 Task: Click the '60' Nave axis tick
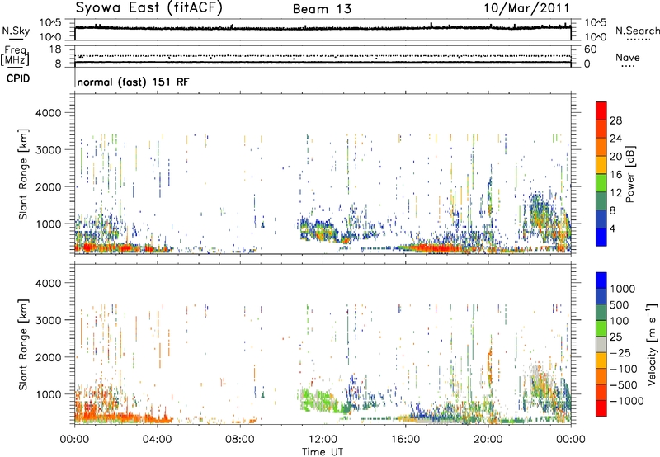tap(590, 49)
